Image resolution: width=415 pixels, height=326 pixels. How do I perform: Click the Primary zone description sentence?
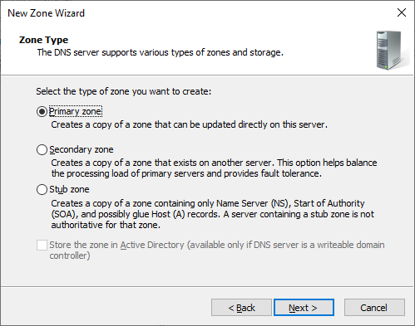pos(189,124)
